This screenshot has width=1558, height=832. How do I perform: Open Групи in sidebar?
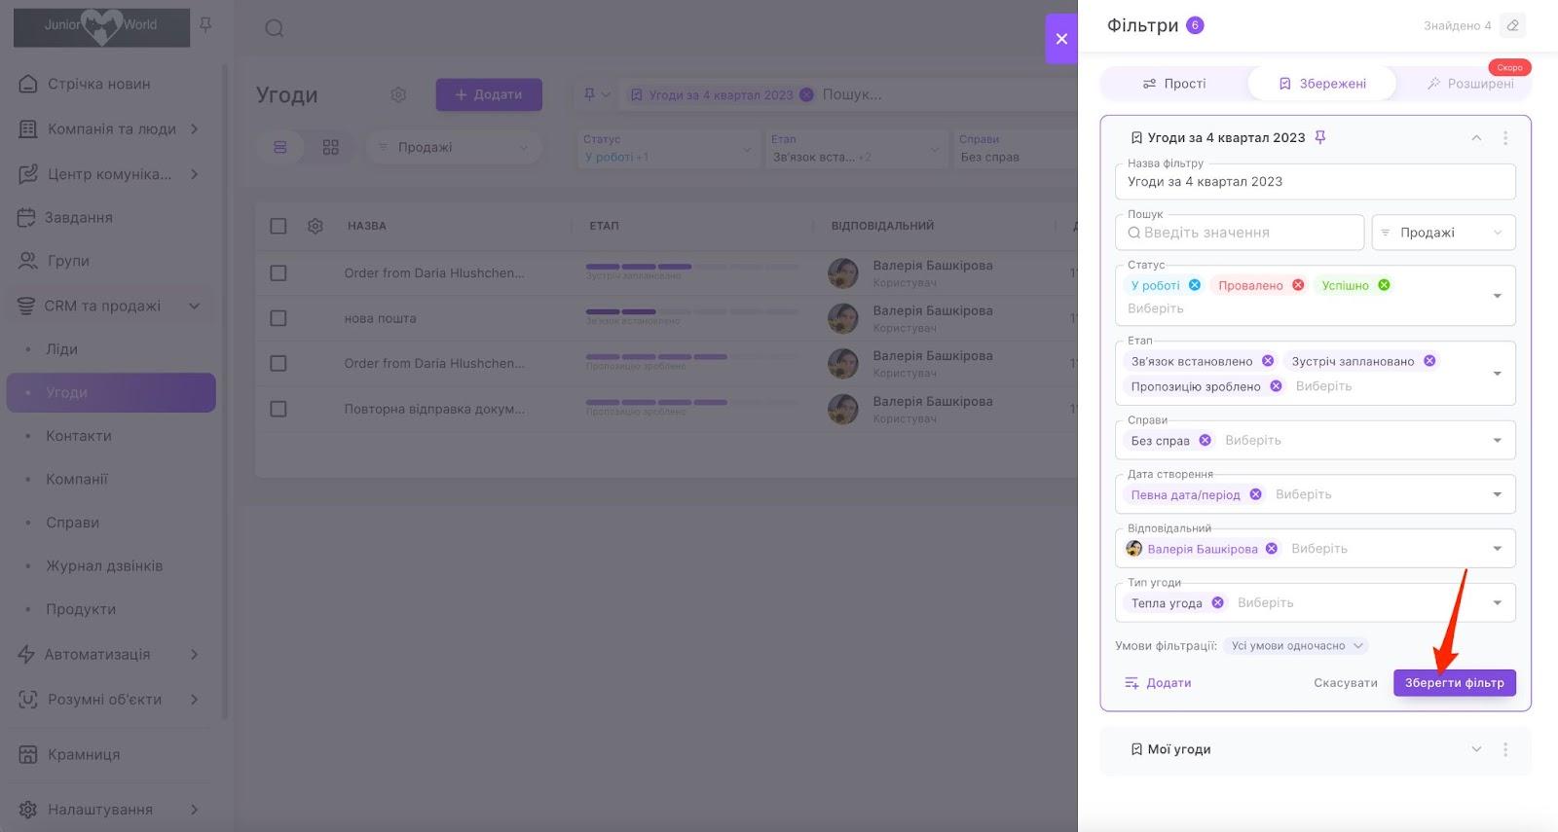[x=68, y=261]
